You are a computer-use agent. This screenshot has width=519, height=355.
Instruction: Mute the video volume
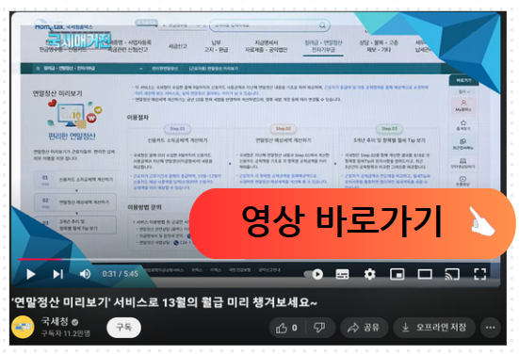coord(85,274)
